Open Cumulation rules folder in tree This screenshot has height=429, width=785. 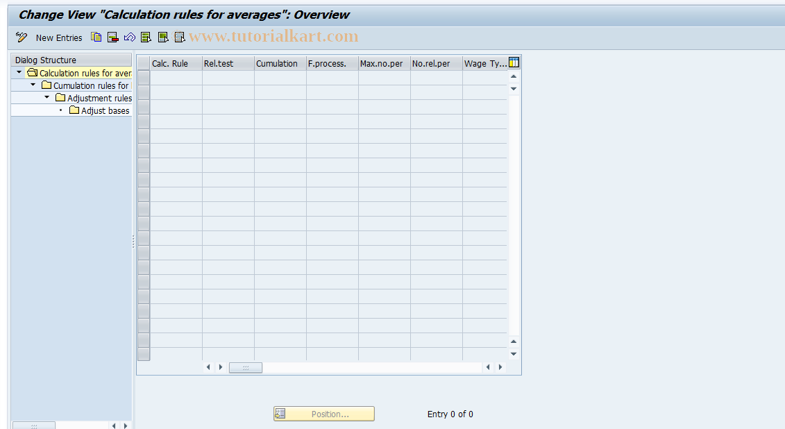[x=47, y=85]
